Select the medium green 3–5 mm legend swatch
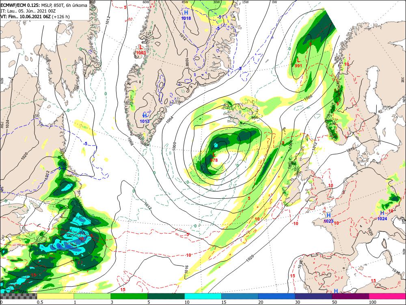 [x=129, y=296]
